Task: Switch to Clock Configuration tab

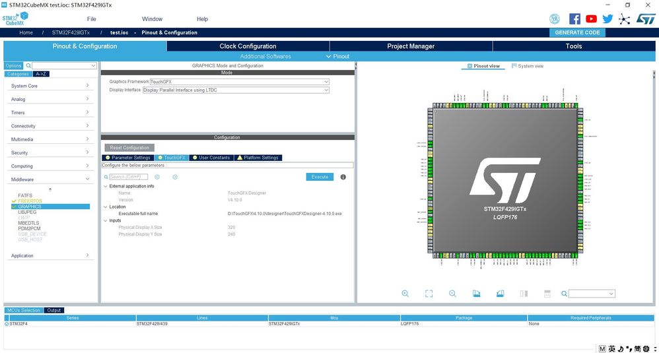Action: click(248, 46)
